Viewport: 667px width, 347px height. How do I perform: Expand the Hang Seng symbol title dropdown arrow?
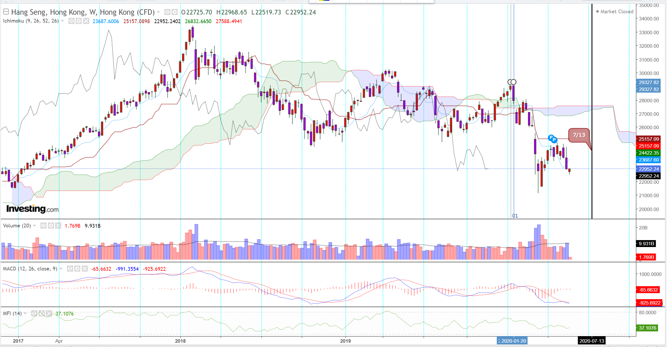click(x=158, y=12)
